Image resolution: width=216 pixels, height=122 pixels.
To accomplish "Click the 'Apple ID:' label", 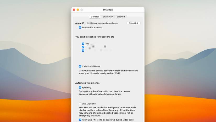I will [x=80, y=23].
